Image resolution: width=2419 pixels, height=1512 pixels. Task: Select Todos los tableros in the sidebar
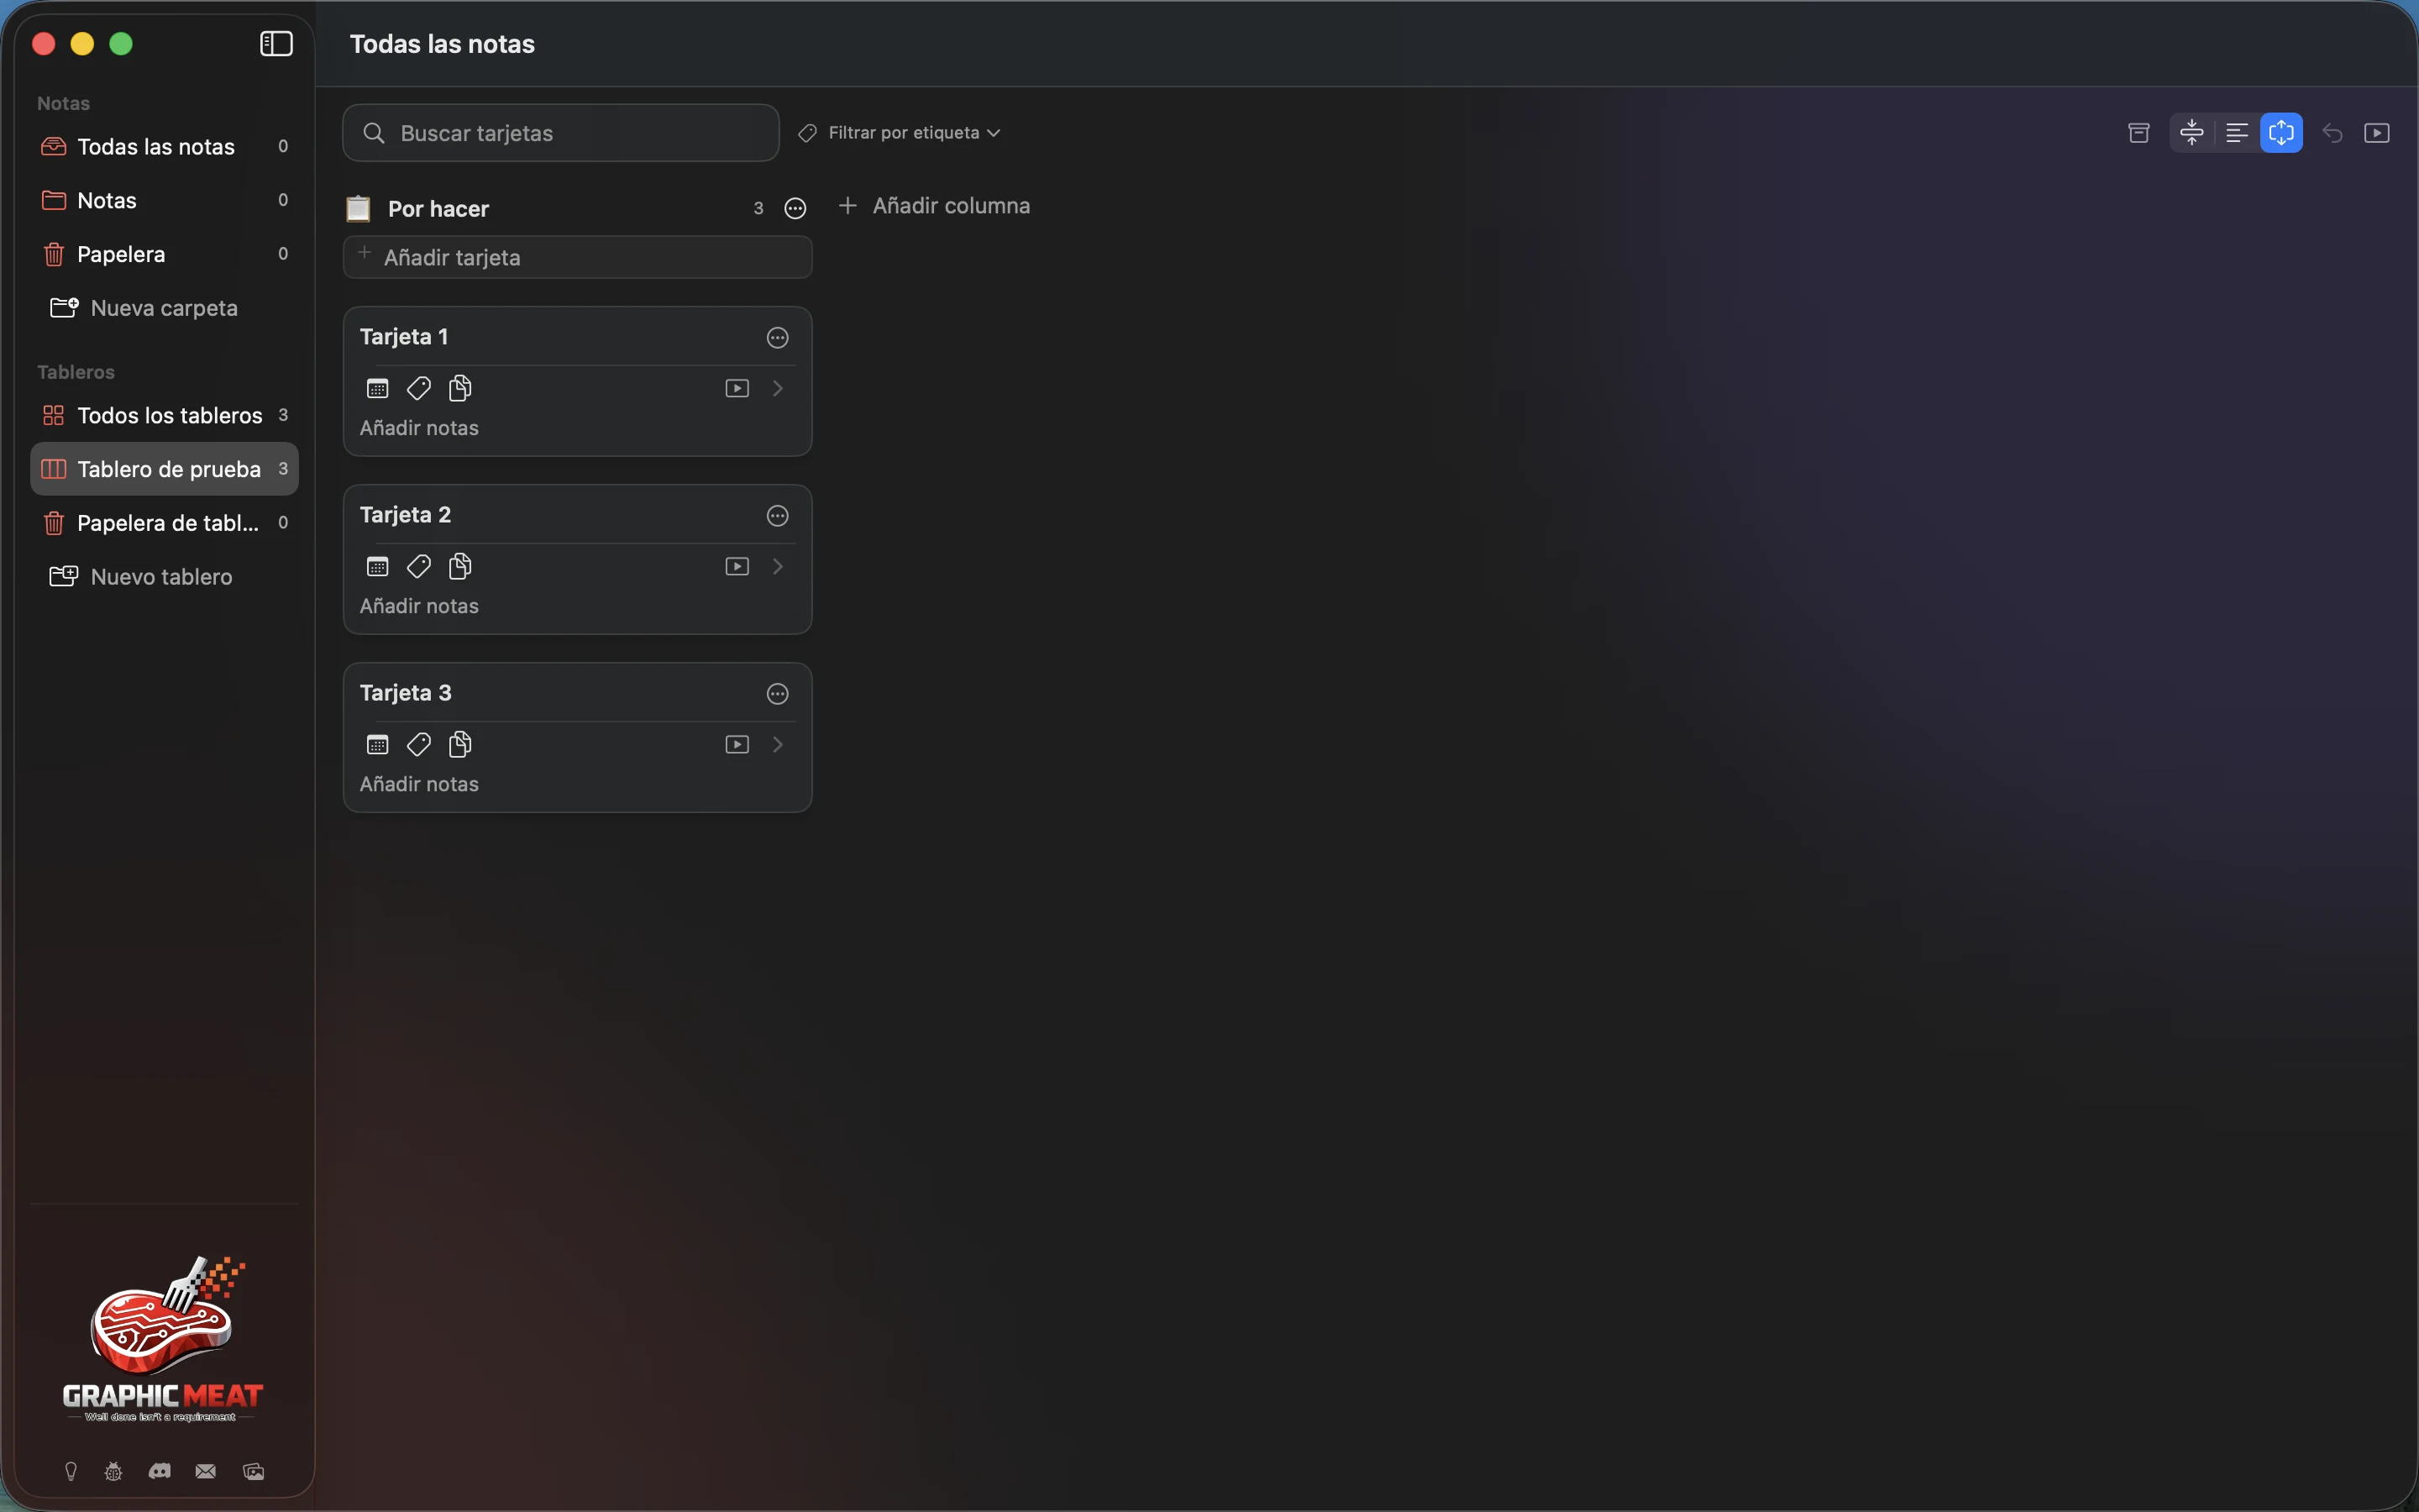(164, 415)
